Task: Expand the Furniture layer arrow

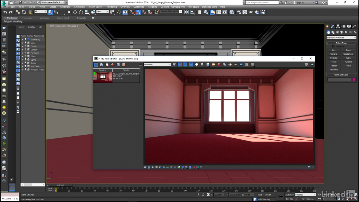Action: (x=22, y=53)
